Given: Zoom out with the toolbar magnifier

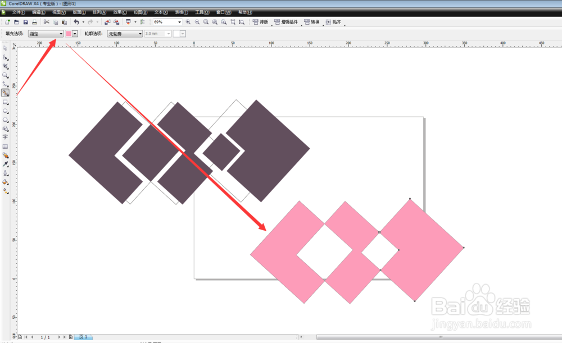Looking at the screenshot, I should (197, 22).
